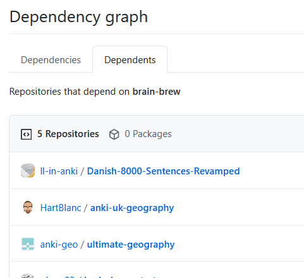
Task: Click the bold brain-brew package name
Action: click(x=156, y=92)
